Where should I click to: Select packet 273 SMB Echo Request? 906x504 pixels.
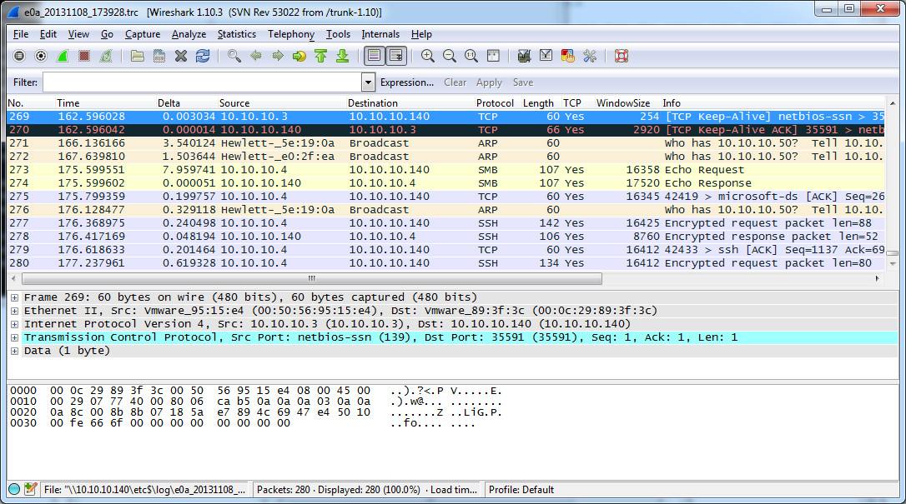445,170
